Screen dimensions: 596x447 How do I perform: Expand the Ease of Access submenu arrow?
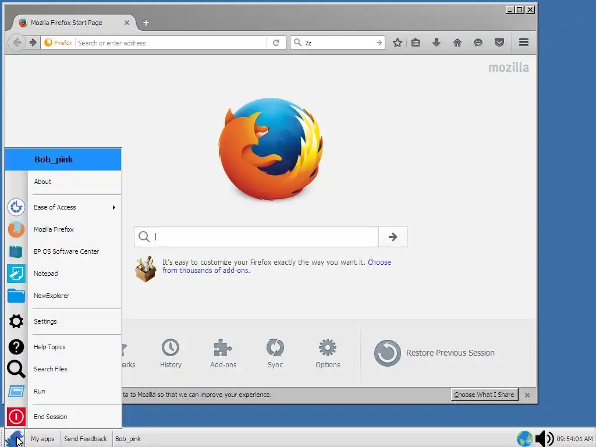113,208
